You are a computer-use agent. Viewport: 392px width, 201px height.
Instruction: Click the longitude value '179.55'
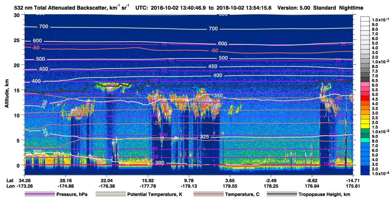[230, 186]
